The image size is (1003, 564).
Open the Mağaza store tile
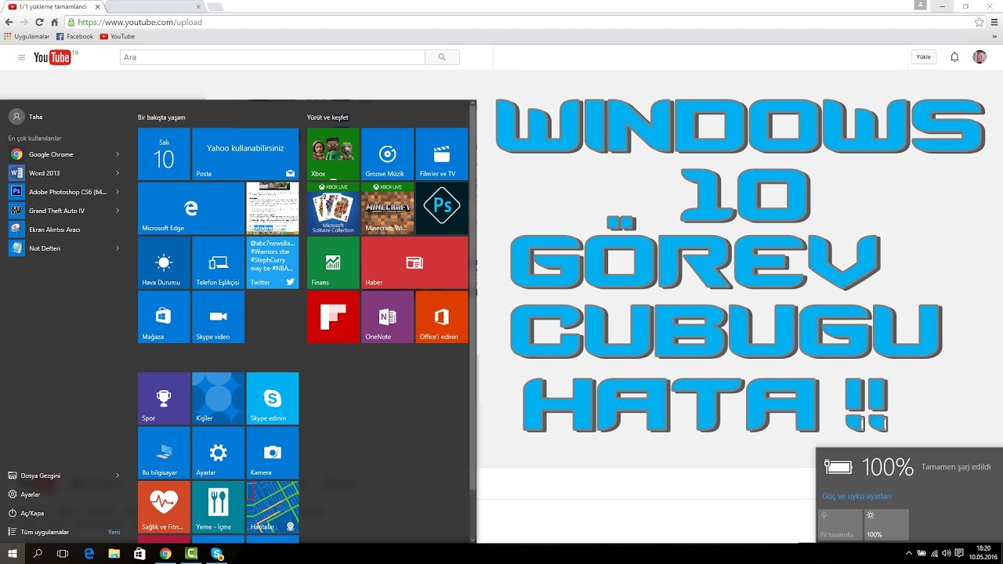(x=164, y=317)
